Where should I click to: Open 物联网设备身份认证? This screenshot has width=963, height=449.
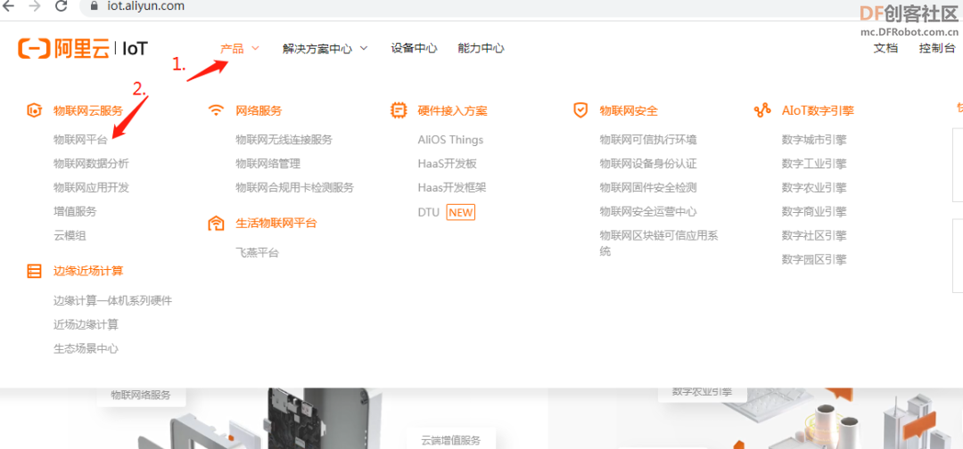click(x=648, y=164)
